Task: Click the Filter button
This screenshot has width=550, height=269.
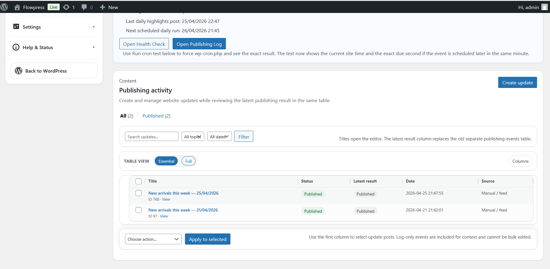Action: (244, 136)
